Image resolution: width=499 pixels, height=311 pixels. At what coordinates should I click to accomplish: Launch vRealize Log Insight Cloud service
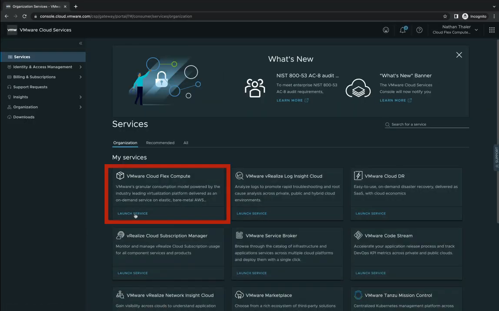coord(251,214)
